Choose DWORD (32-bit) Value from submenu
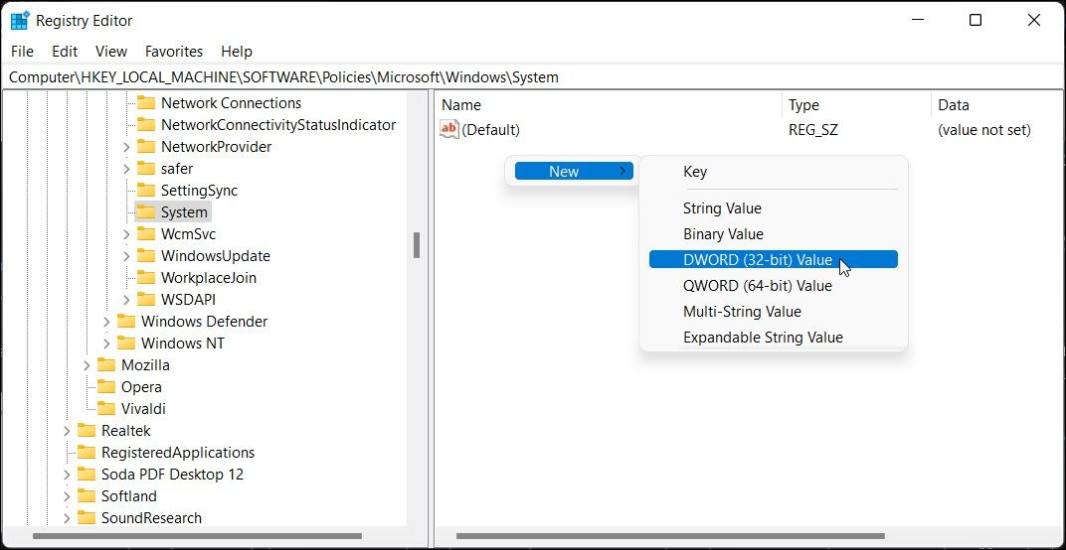This screenshot has width=1066, height=550. click(x=757, y=260)
